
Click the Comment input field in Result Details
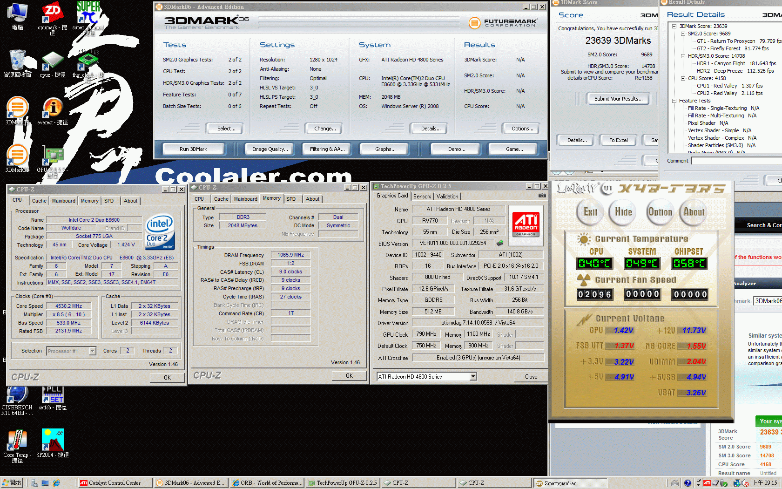tap(736, 161)
